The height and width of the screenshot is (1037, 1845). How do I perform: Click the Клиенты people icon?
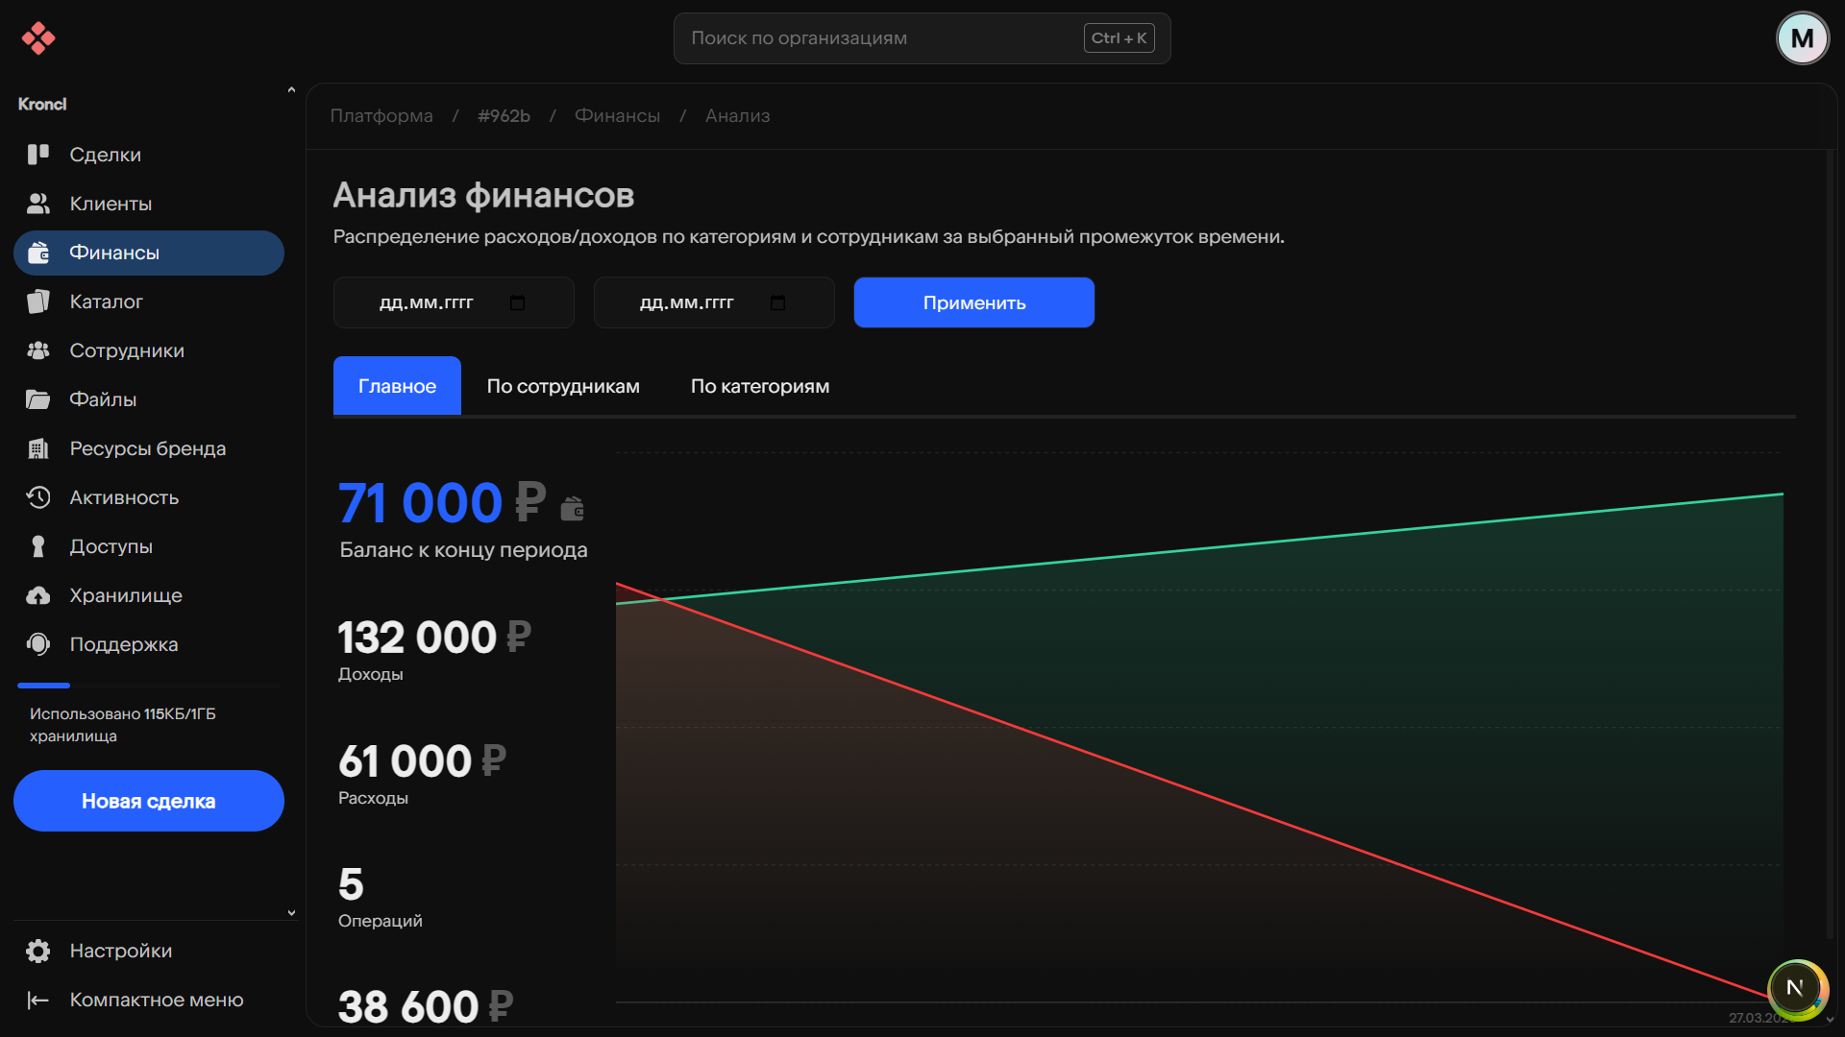[38, 204]
